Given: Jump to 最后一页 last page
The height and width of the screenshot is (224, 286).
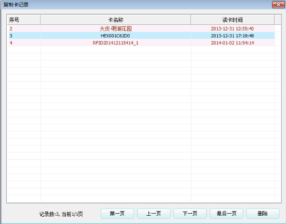Looking at the screenshot, I should pos(227,213).
